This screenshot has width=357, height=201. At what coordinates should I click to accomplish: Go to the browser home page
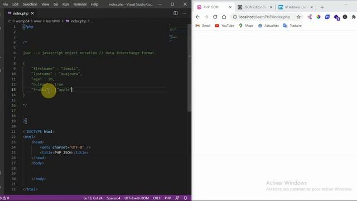pos(224,17)
